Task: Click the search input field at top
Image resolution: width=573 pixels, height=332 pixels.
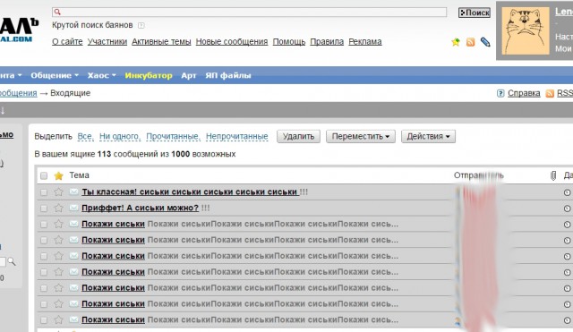Action: (x=249, y=12)
